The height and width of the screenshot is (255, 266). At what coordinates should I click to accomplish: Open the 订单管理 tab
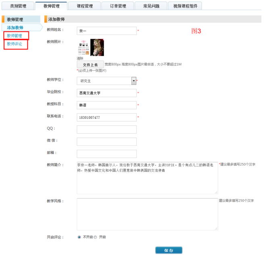(x=118, y=6)
